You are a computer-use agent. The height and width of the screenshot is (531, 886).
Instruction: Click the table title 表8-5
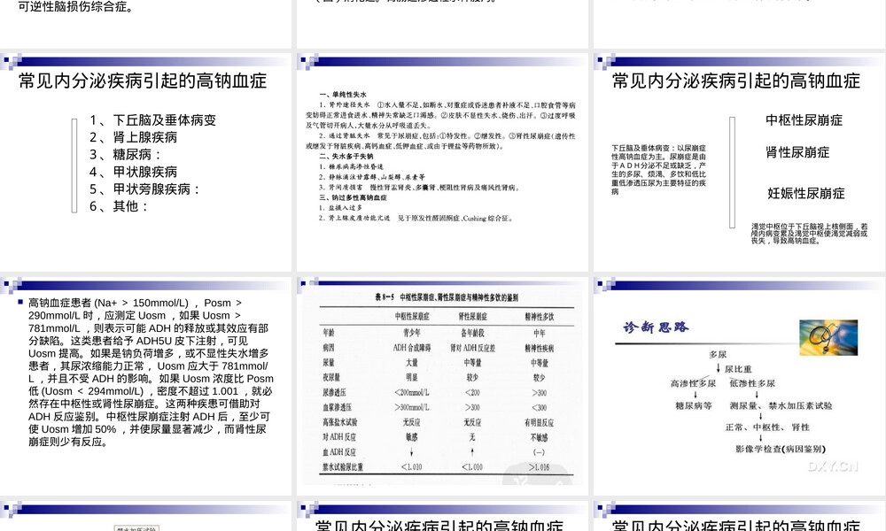pyautogui.click(x=447, y=297)
